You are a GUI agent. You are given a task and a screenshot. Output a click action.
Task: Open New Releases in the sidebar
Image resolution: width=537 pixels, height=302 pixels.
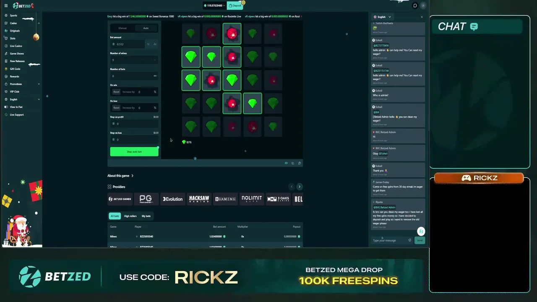point(17,61)
